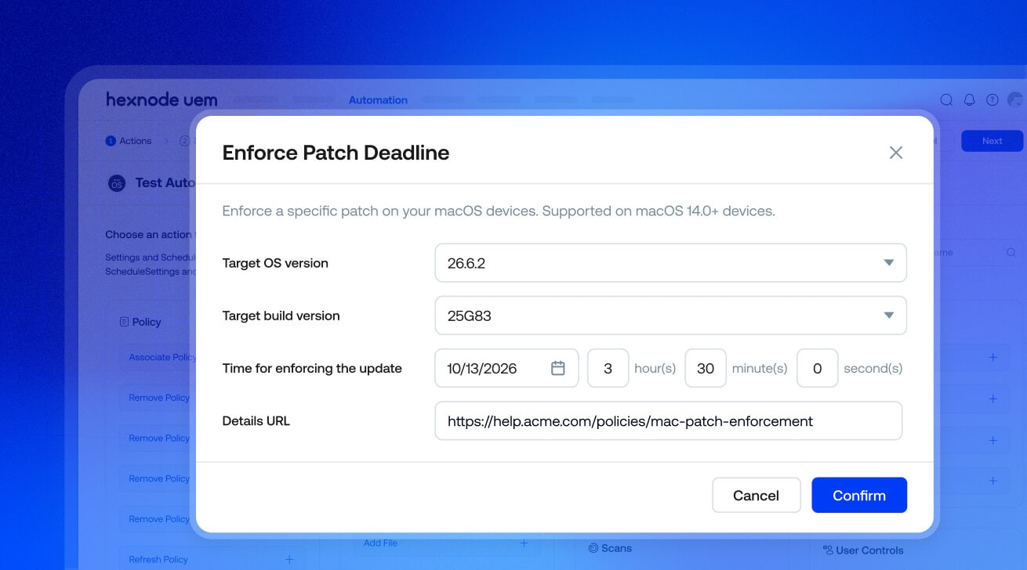Viewport: 1027px width, 570px height.
Task: Open the user profile avatar
Action: 1015,99
